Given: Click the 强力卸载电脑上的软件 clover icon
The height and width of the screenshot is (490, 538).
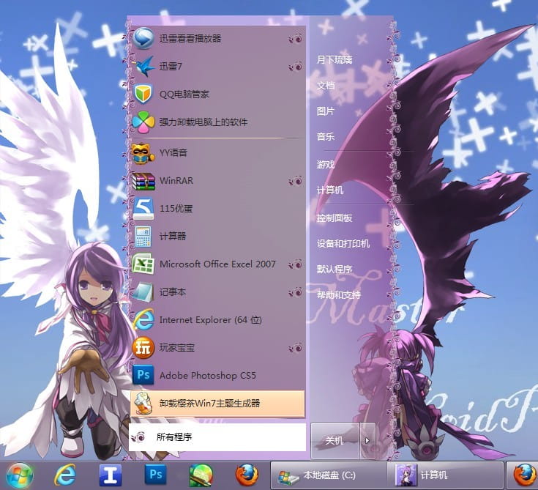Looking at the screenshot, I should tap(143, 122).
